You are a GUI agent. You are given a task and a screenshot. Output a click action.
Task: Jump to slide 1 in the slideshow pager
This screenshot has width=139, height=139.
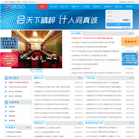click(x=31, y=72)
